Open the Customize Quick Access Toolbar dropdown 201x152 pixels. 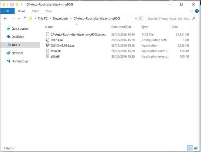[x=21, y=5]
